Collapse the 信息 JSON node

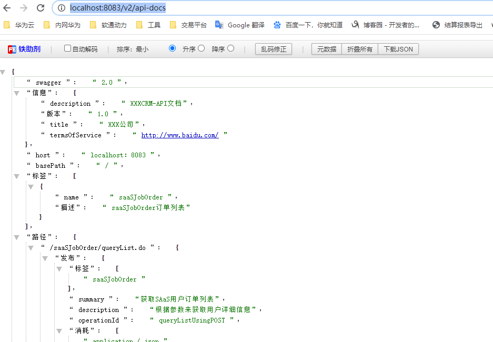(x=16, y=93)
